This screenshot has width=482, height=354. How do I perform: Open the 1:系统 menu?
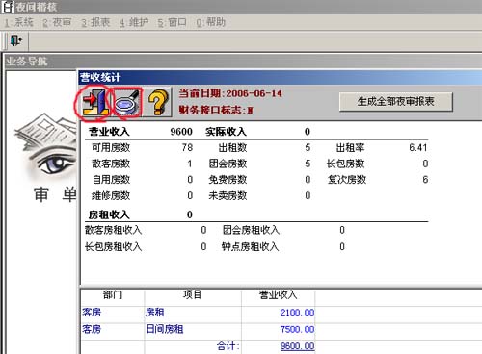pyautogui.click(x=19, y=22)
